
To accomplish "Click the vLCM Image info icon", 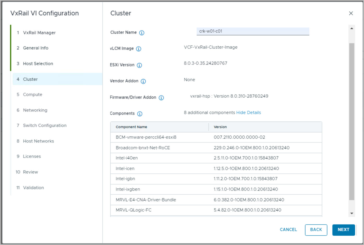I will [x=139, y=49].
